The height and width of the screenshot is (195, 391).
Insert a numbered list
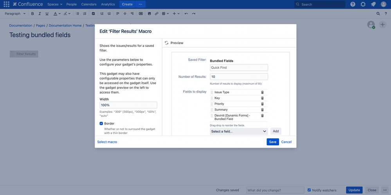85,14
